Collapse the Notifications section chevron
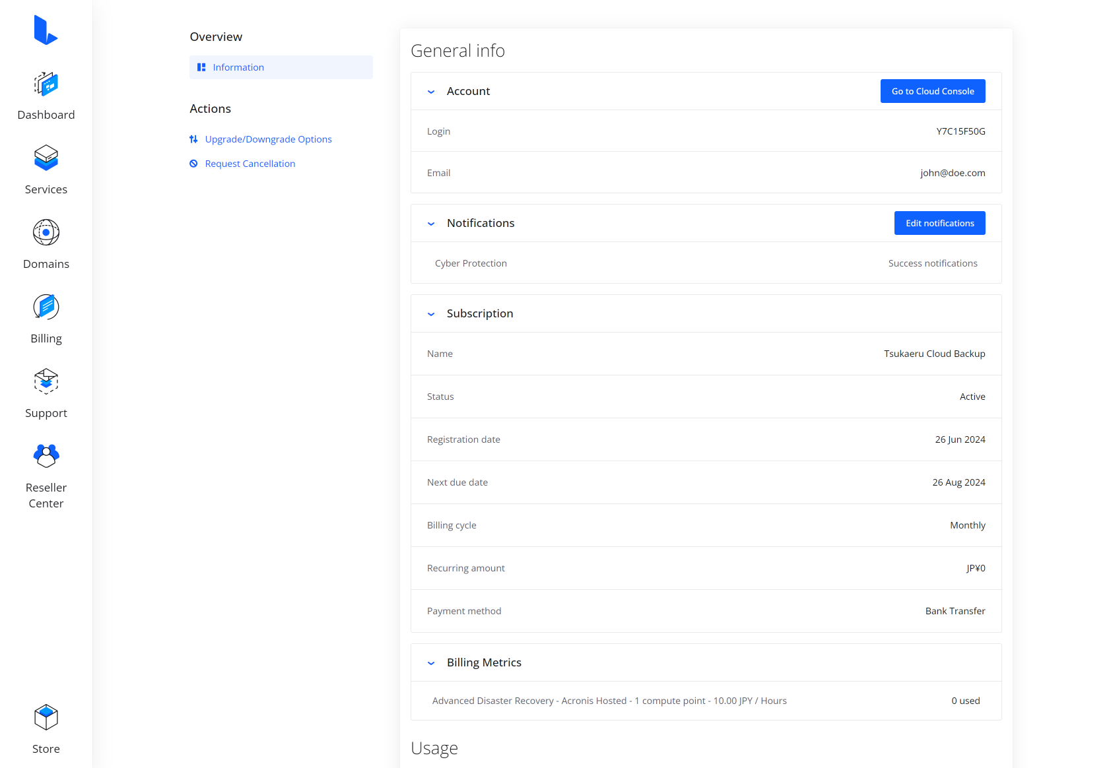1109x768 pixels. (431, 224)
